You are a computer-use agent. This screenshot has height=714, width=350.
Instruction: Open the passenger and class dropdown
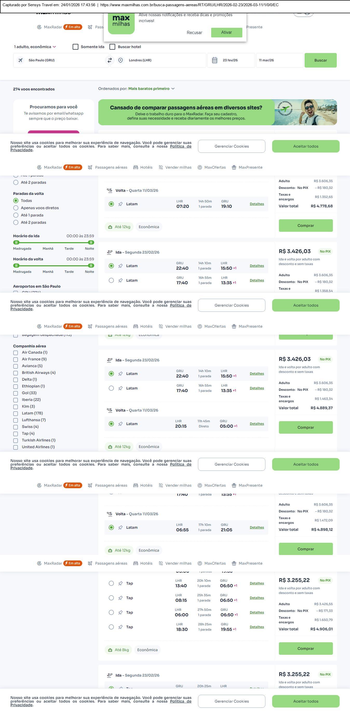[35, 47]
